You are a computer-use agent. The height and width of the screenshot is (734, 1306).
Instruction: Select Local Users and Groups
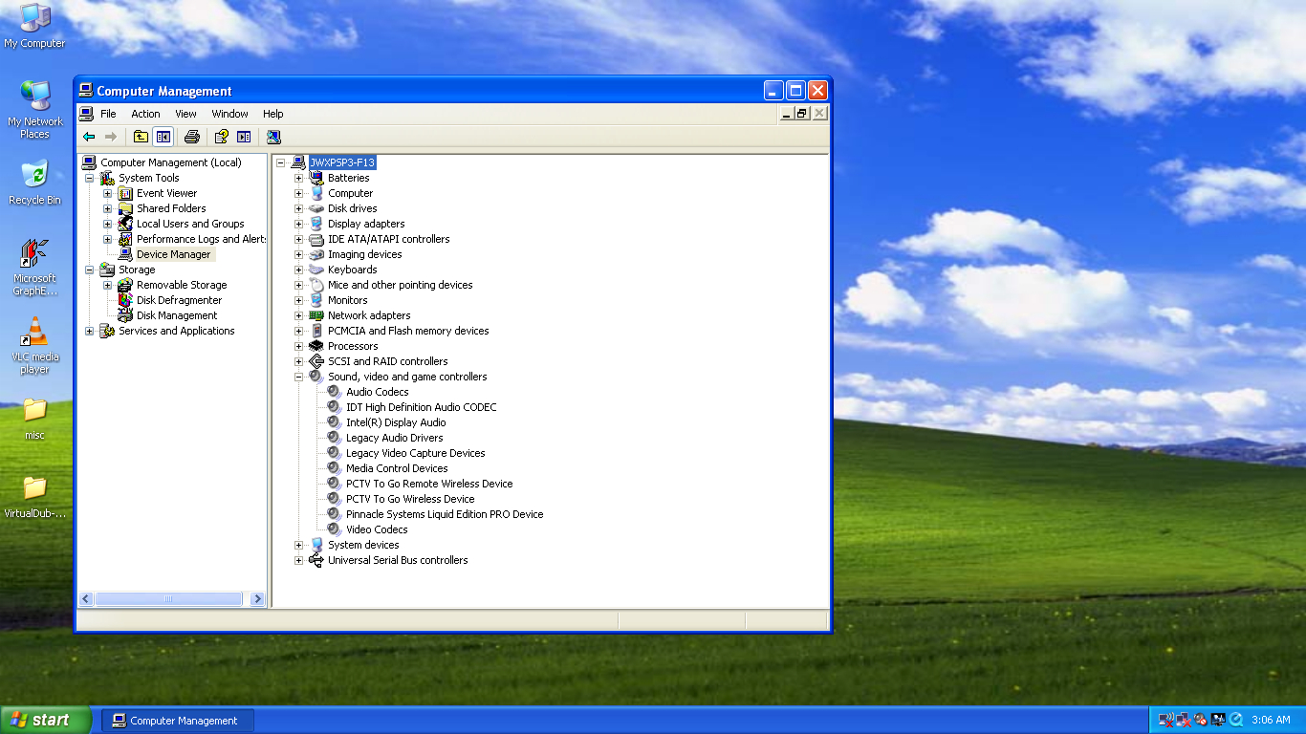(190, 224)
